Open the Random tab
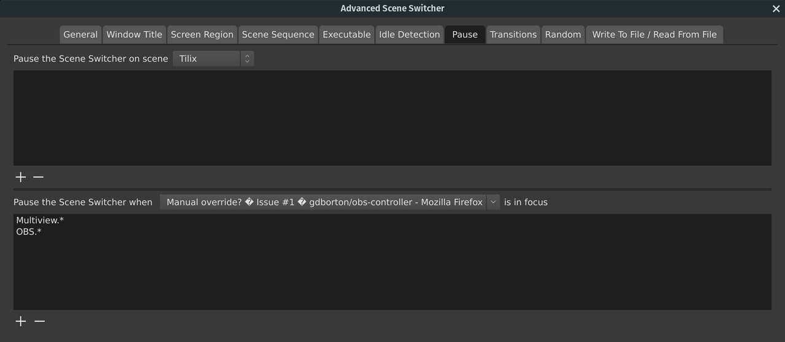785x342 pixels. click(x=563, y=35)
